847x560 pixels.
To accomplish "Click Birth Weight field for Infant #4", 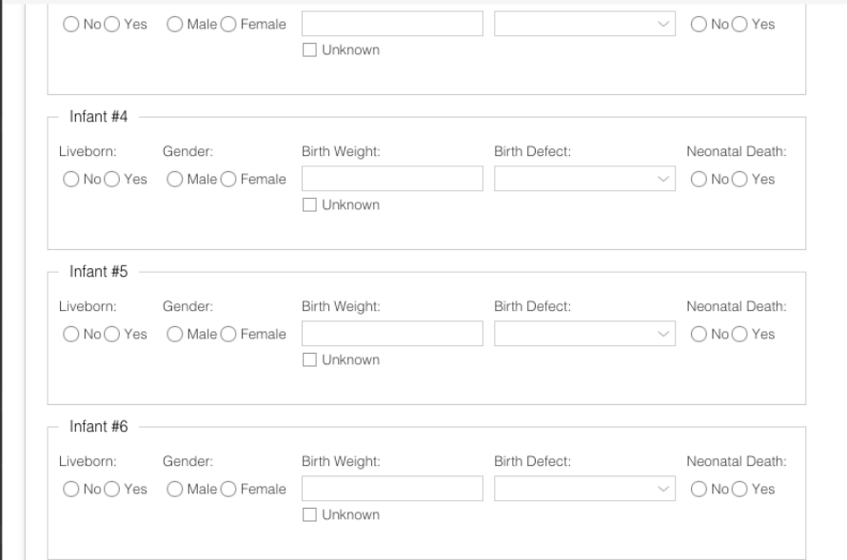I will (x=392, y=179).
